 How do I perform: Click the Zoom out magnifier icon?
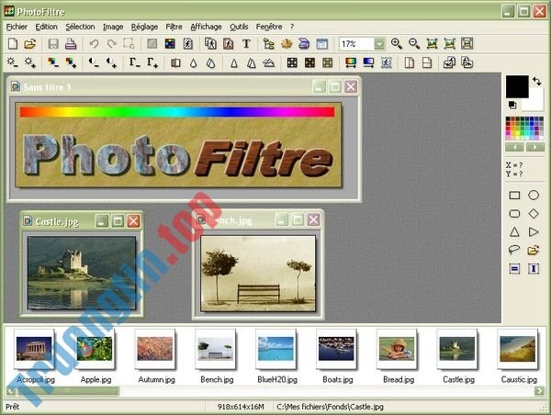pyautogui.click(x=414, y=43)
